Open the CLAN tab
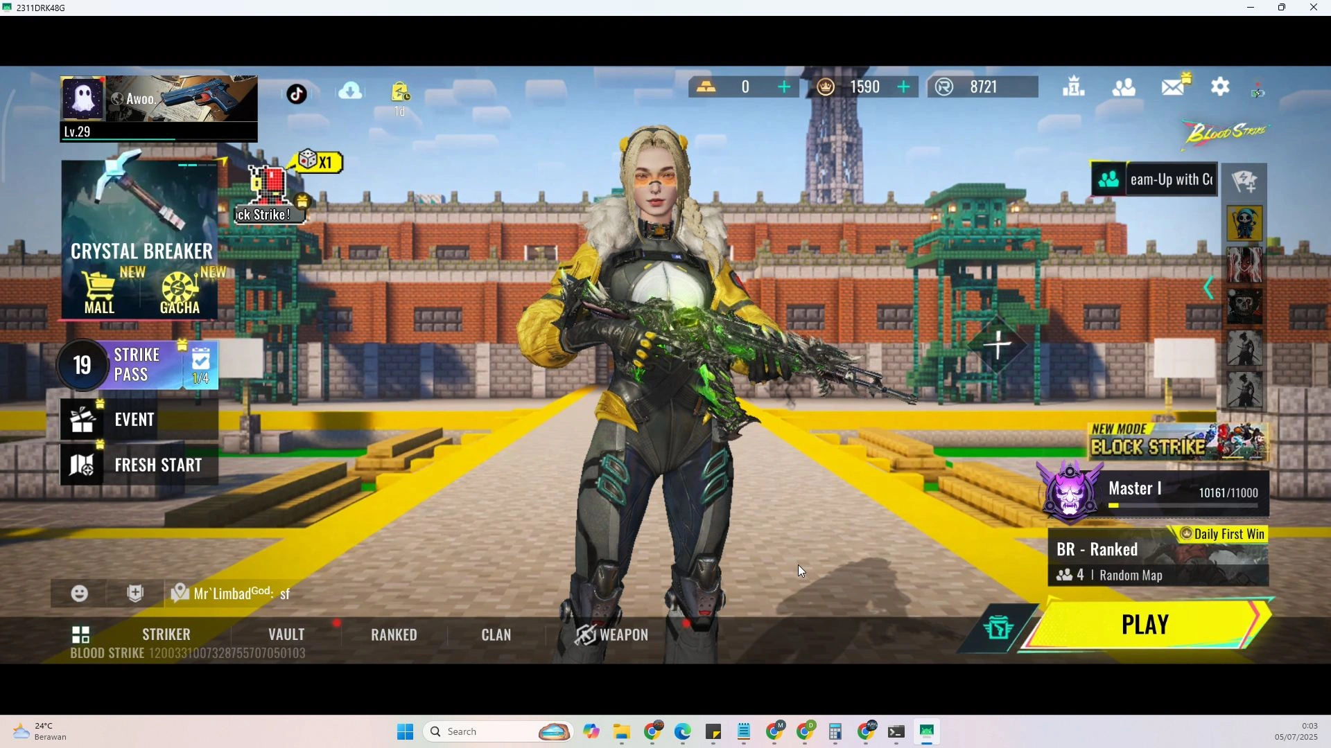Screen dimensions: 1331x748 [496, 634]
